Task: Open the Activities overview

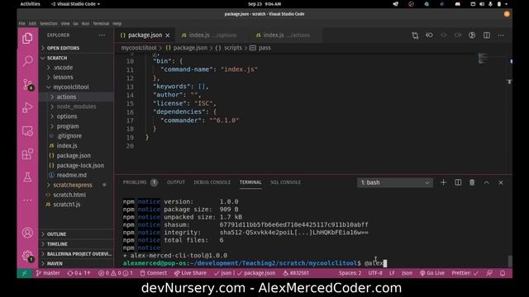Action: [x=30, y=4]
